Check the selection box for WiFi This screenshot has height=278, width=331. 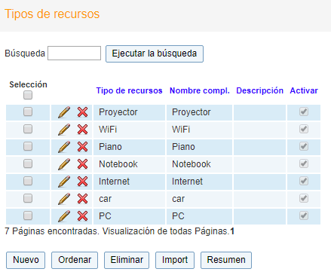pos(28,129)
